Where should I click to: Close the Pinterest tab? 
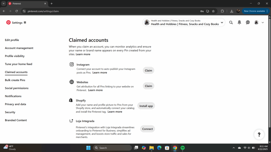[x=45, y=3]
